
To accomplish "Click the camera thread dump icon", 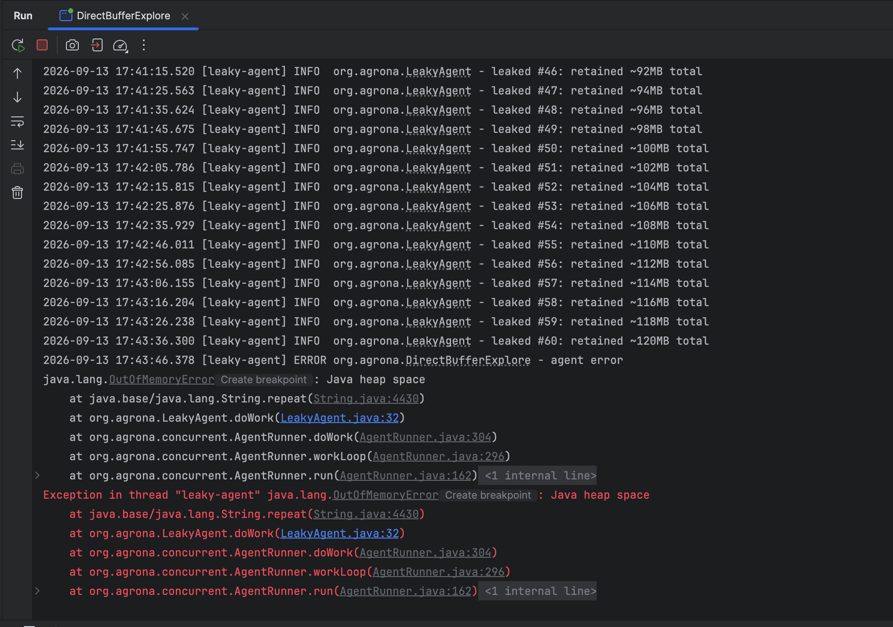I will (x=72, y=45).
